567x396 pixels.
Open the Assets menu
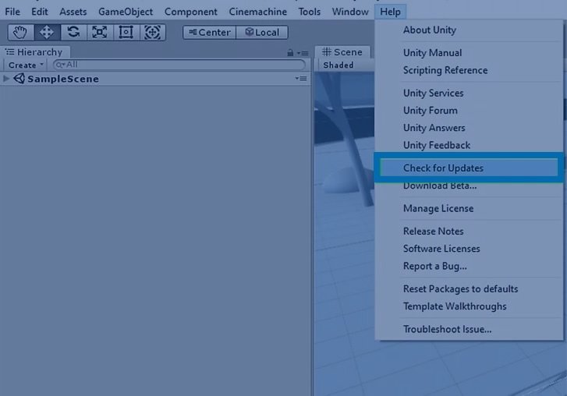73,12
